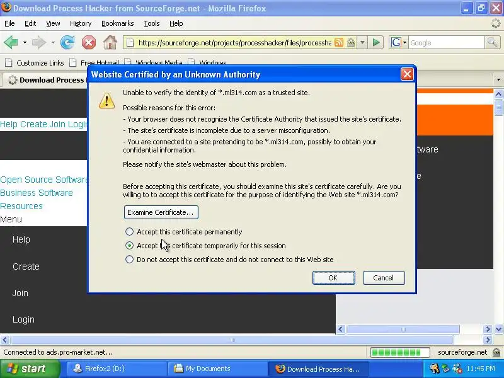Click the Examine Certificate button
504x378 pixels.
pyautogui.click(x=161, y=212)
